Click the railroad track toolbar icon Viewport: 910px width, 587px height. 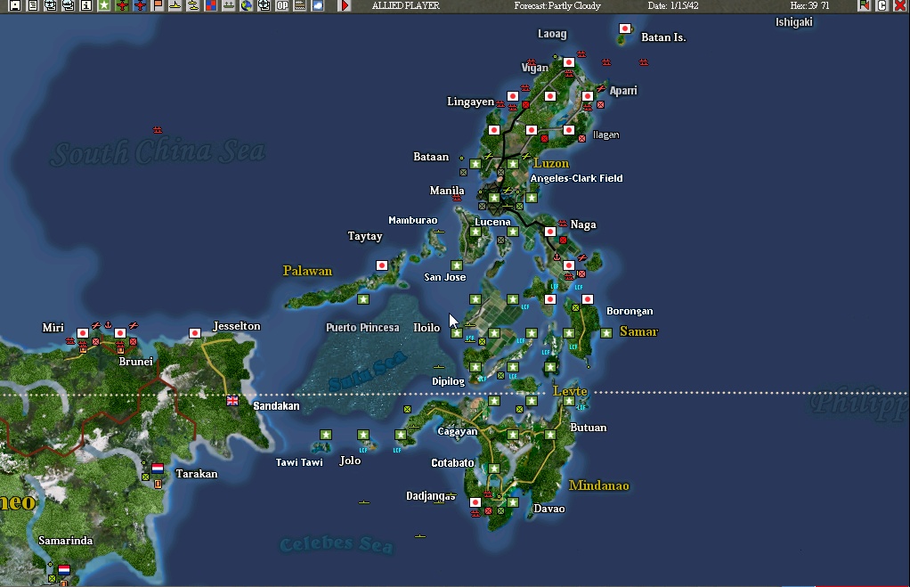point(300,5)
